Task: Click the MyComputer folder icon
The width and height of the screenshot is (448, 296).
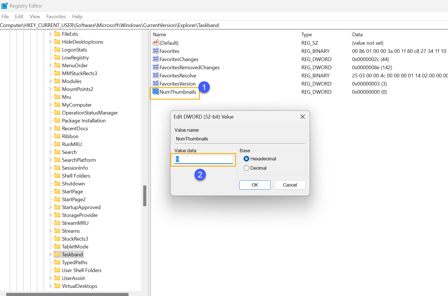Action: [x=57, y=105]
